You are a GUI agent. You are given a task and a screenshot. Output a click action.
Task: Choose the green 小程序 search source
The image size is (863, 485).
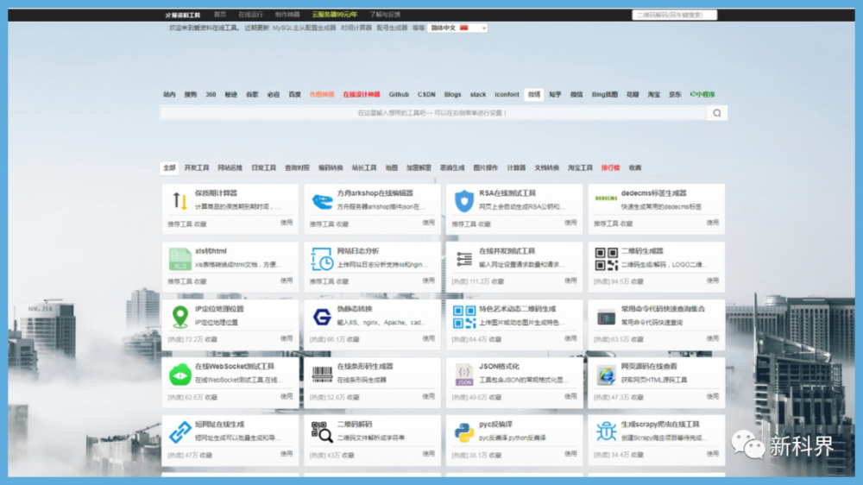[702, 95]
